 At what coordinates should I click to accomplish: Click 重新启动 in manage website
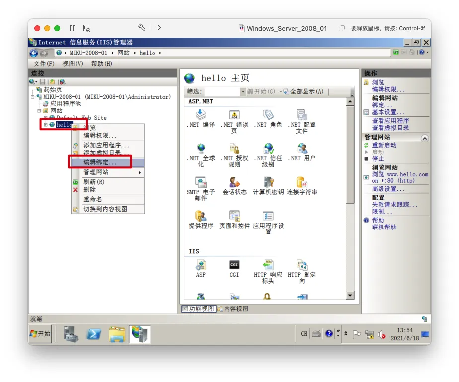point(384,145)
